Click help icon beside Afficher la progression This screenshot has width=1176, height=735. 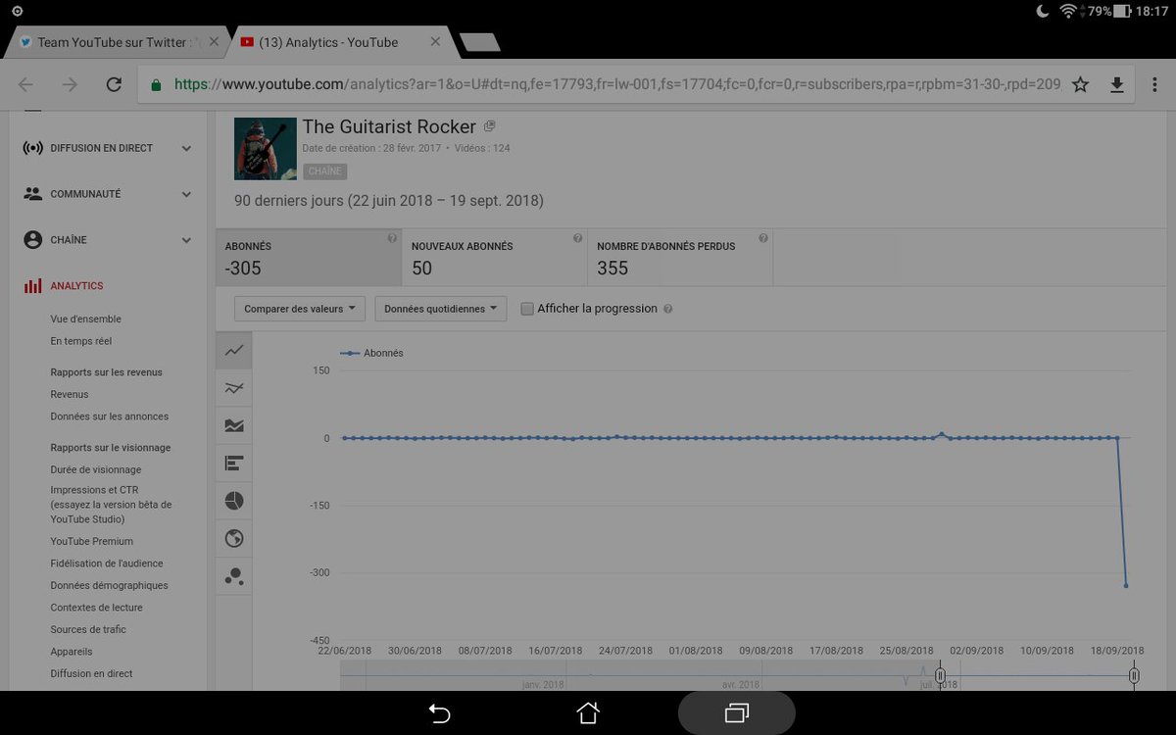coord(667,309)
